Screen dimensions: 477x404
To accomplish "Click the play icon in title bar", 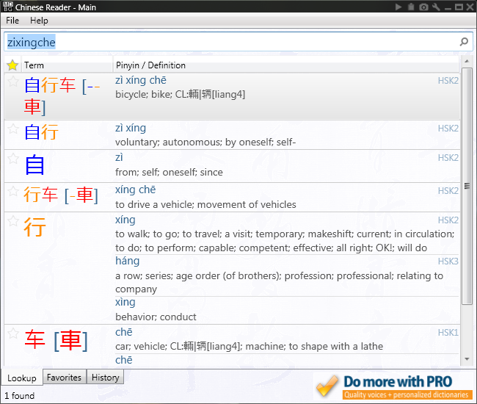I will point(398,7).
